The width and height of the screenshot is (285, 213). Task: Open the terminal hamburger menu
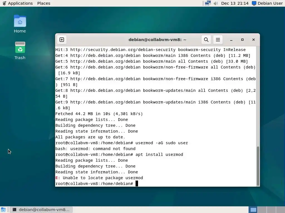218,40
